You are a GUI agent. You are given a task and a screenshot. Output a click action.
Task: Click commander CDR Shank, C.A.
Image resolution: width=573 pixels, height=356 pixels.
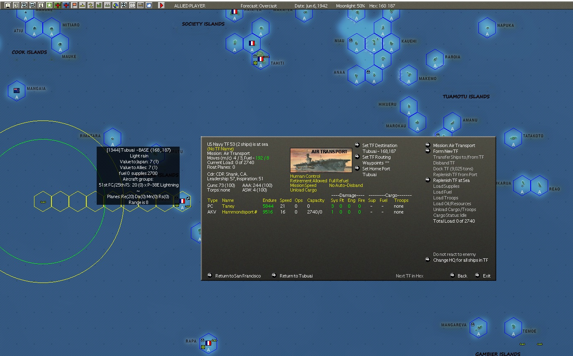click(x=227, y=174)
